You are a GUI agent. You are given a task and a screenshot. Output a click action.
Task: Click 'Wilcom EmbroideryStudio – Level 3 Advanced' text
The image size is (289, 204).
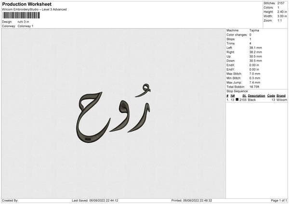click(x=34, y=10)
